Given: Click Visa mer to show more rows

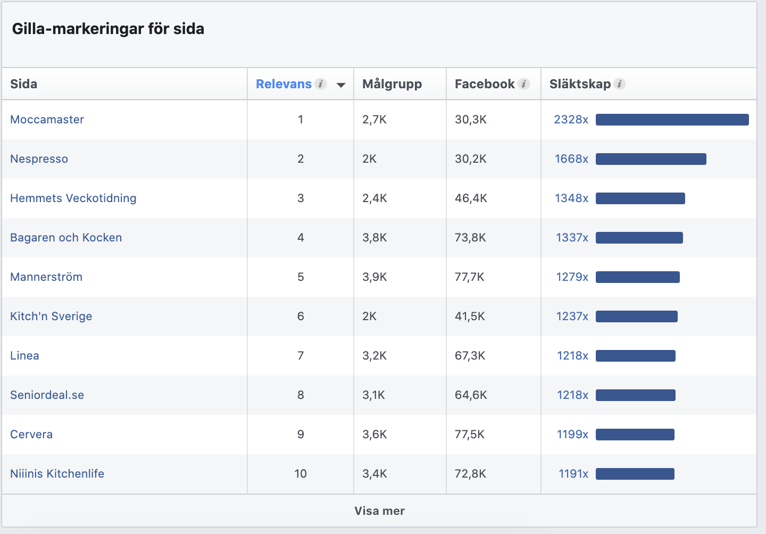Looking at the screenshot, I should 379,511.
